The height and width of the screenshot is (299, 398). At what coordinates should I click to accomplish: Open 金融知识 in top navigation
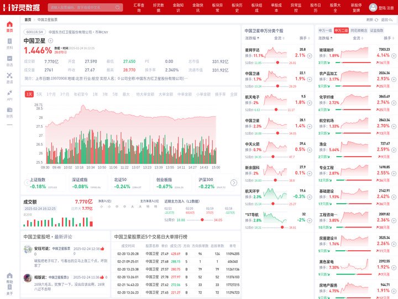click(178, 8)
